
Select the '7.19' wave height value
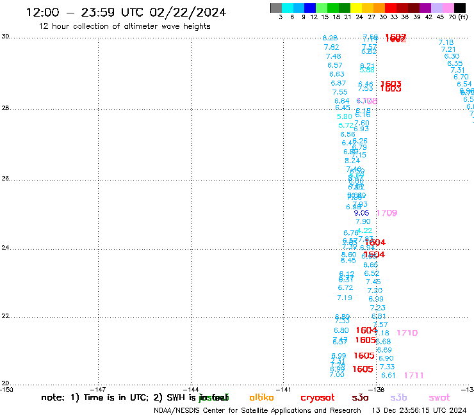[x=345, y=298]
